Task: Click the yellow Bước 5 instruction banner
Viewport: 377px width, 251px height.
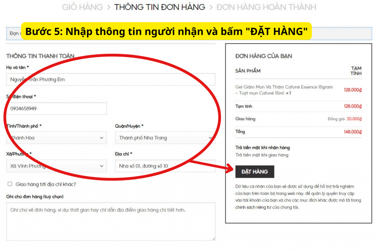Action: [166, 32]
